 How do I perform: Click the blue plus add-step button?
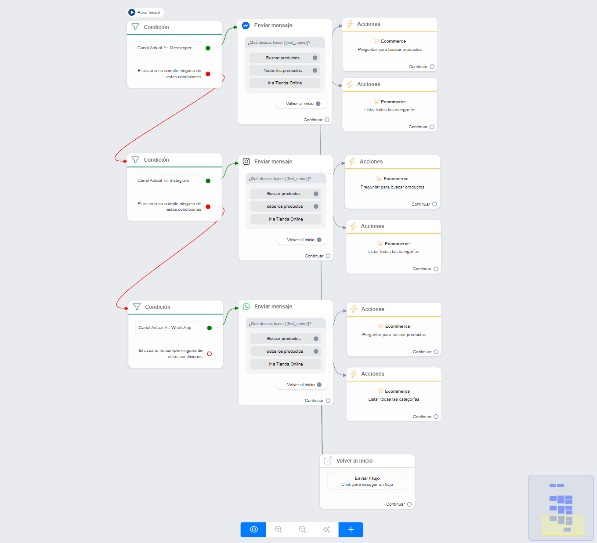(351, 529)
